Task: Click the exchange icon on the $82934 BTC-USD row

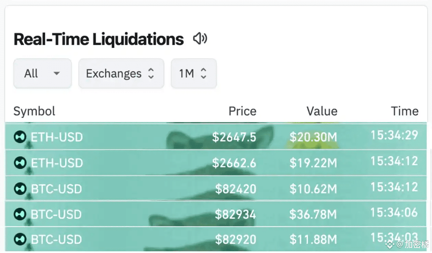Action: pyautogui.click(x=20, y=214)
